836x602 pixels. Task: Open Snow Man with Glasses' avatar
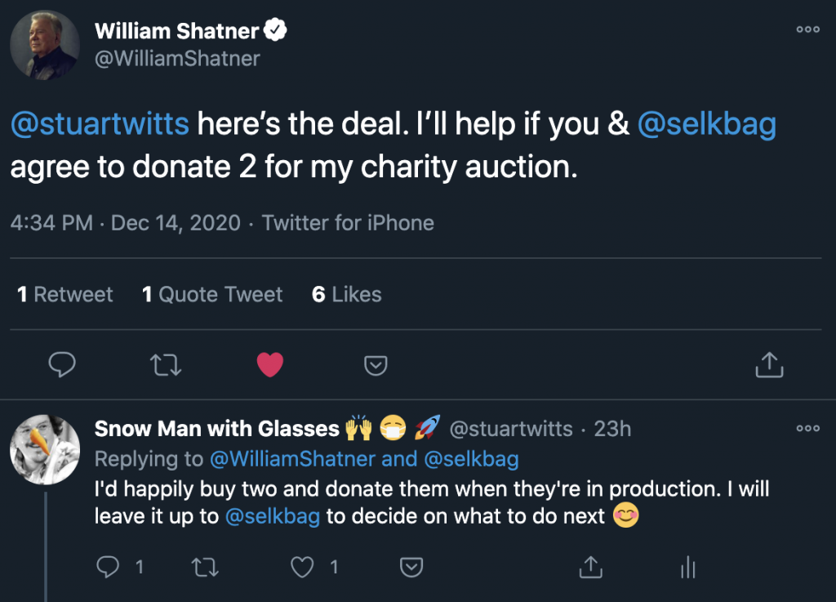[x=45, y=448]
